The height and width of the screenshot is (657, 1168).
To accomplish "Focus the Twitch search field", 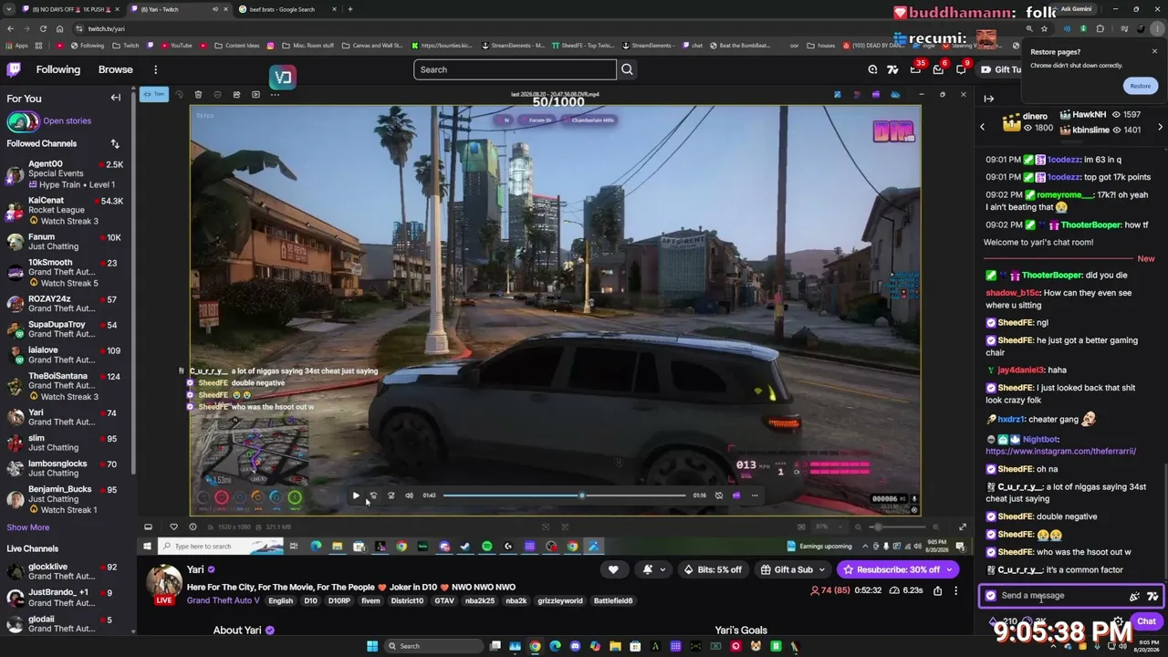I will click(515, 69).
